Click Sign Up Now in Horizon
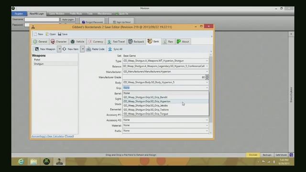The height and width of the screenshot is (172, 306). point(121,22)
